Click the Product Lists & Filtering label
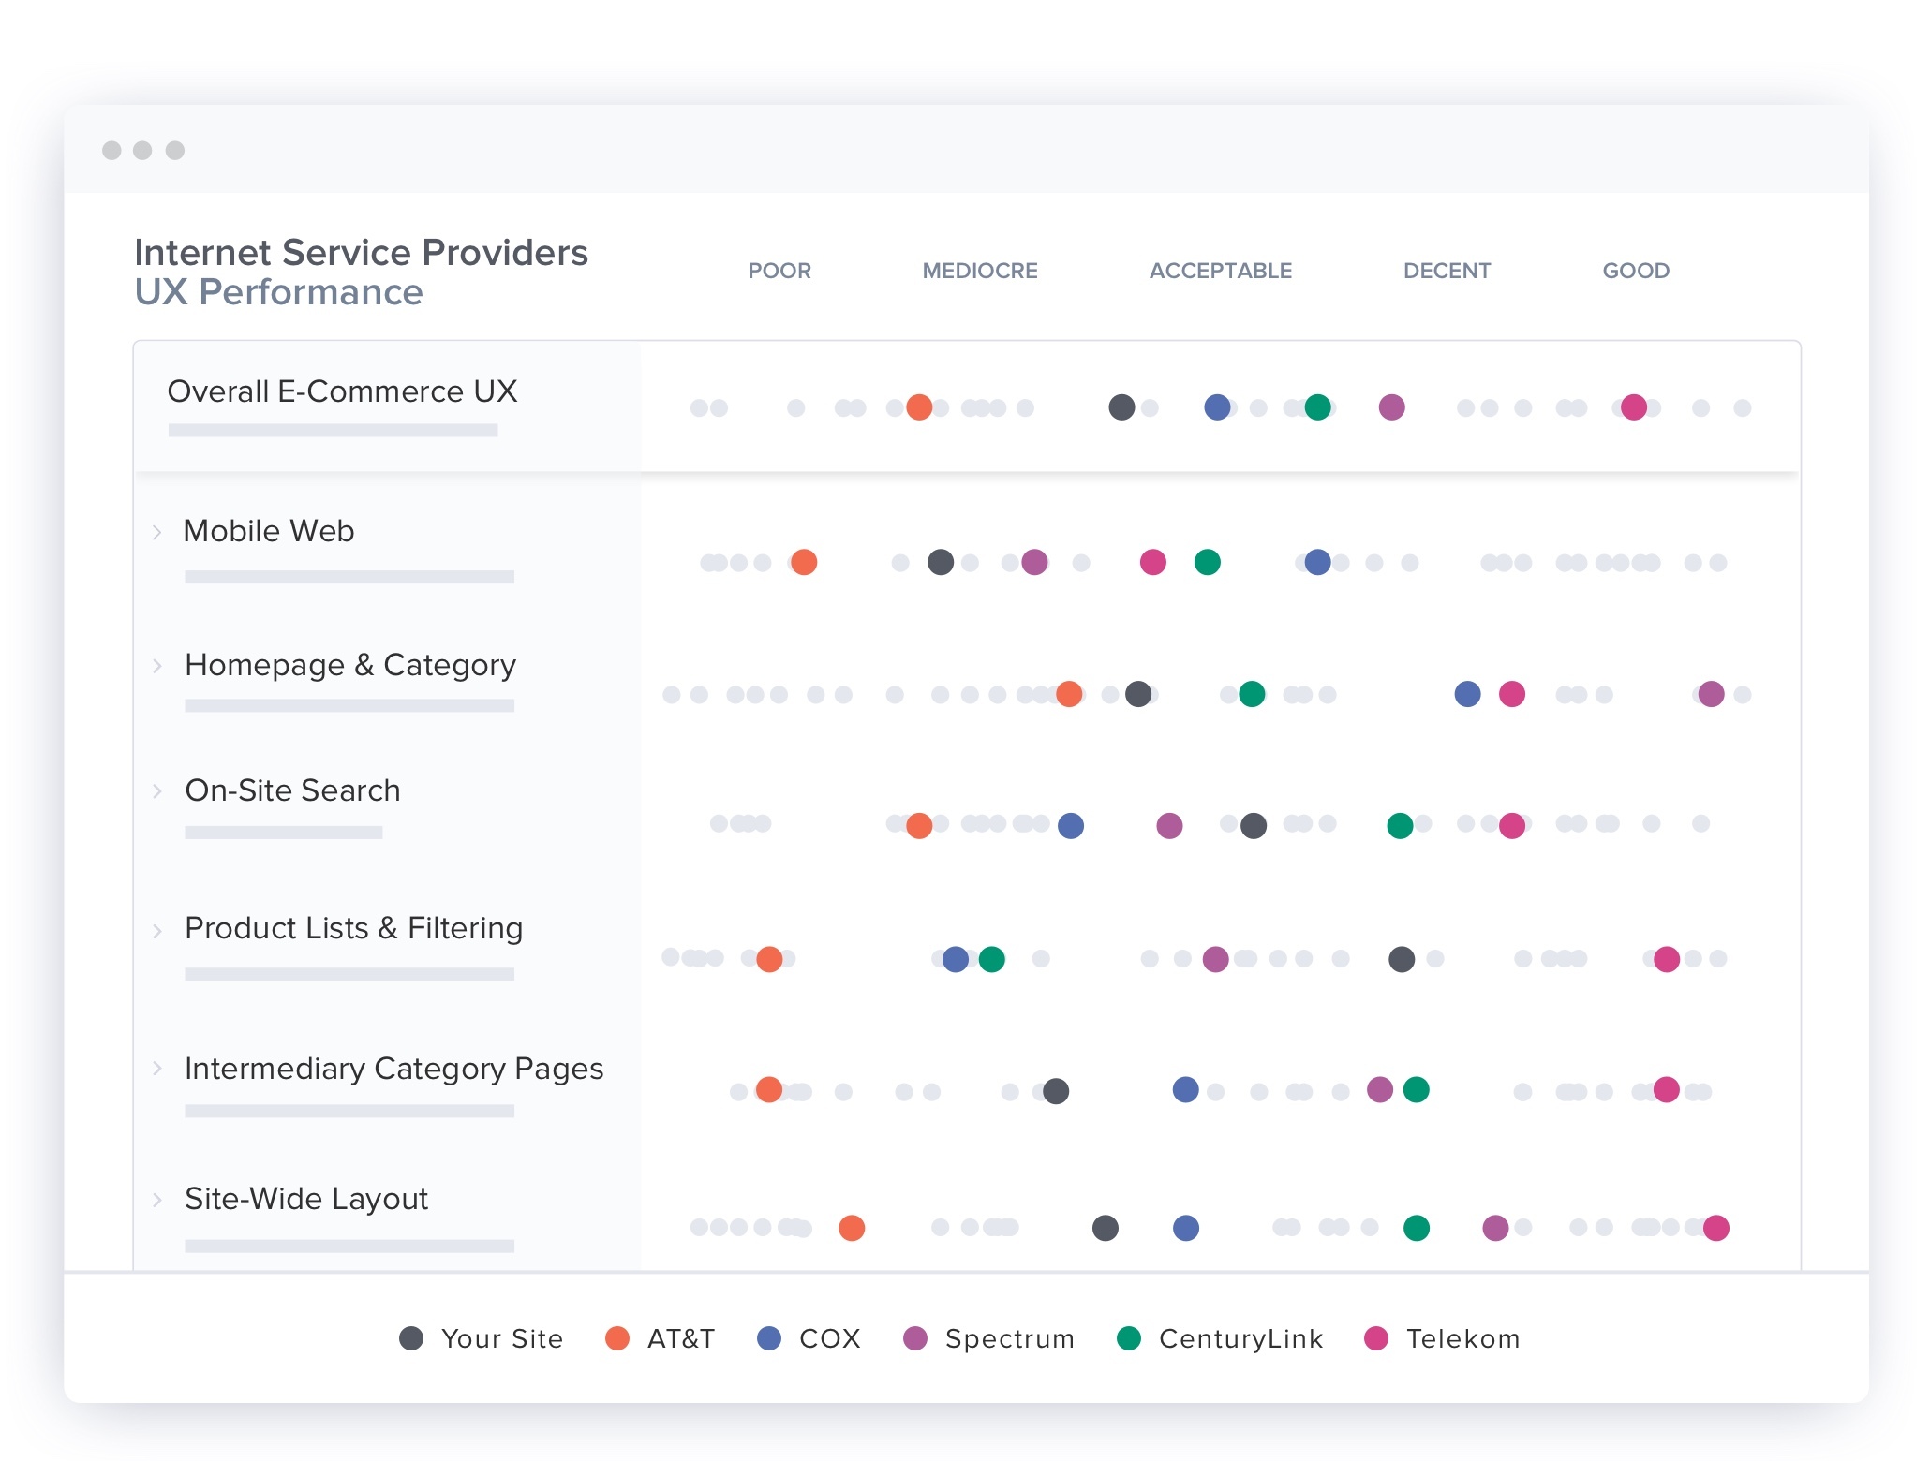 click(x=353, y=929)
